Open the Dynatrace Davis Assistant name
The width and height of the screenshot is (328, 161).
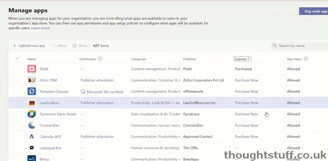[x=58, y=114]
